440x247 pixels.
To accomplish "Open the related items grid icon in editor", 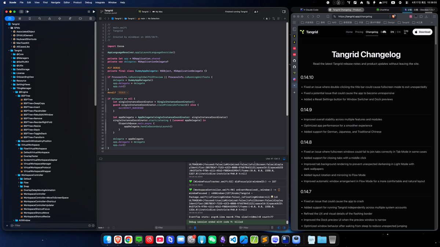I will click(100, 18).
